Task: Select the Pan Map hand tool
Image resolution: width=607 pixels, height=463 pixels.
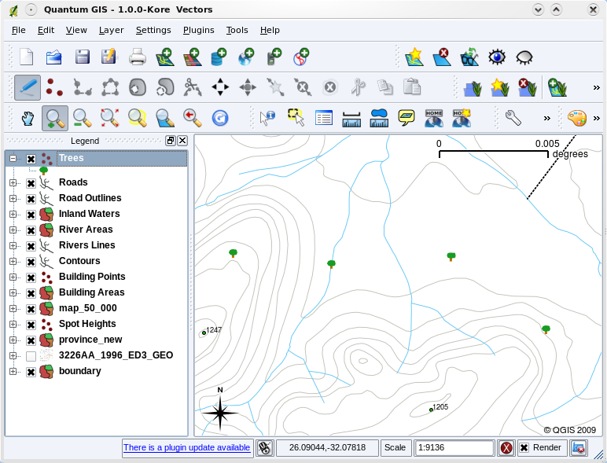Action: (x=28, y=118)
